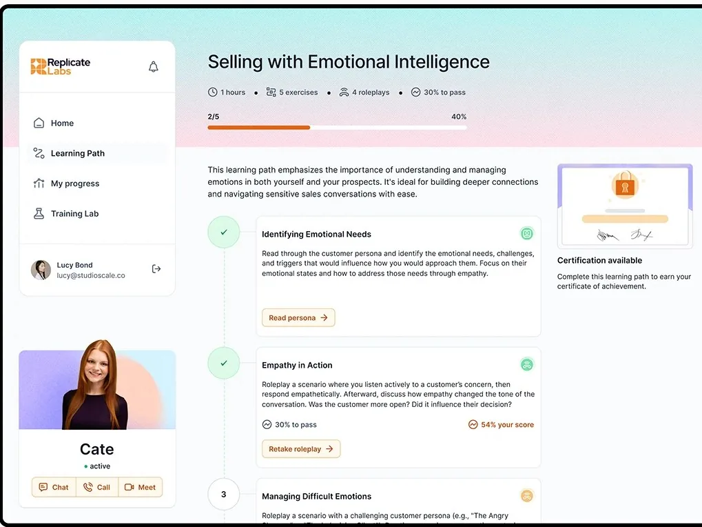Image resolution: width=702 pixels, height=527 pixels.
Task: Click the checkmark circle for Empathy in Action
Action: [x=224, y=363]
